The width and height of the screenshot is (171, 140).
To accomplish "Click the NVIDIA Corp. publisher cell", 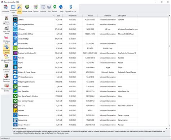I will [x=108, y=48].
